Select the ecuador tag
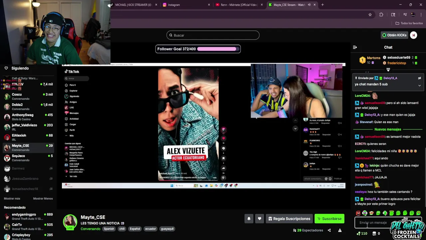This screenshot has width=426, height=240. (150, 229)
